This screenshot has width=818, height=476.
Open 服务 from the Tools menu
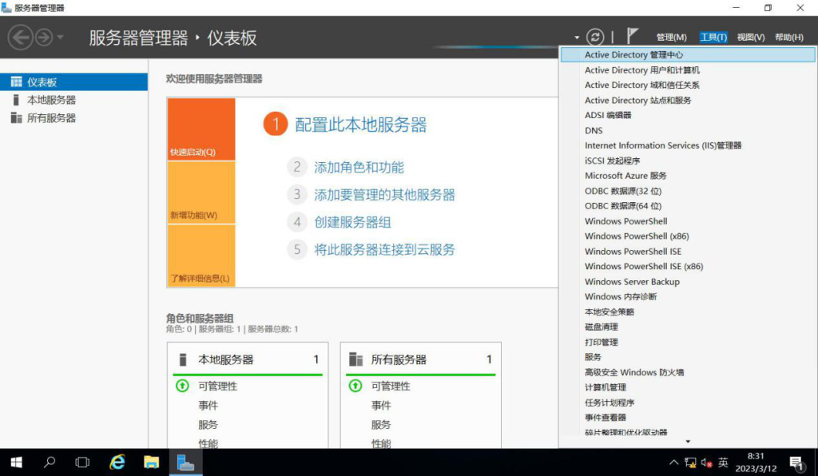pos(688,357)
